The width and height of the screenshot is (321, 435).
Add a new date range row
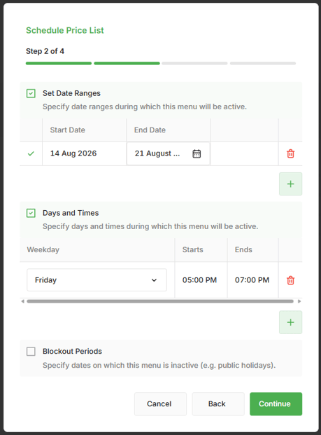(290, 184)
